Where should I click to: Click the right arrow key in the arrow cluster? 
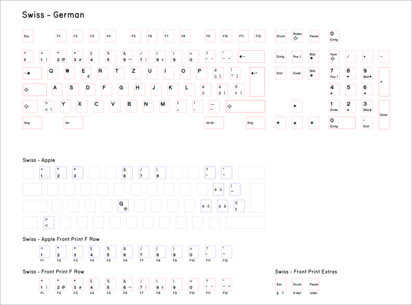pos(314,123)
